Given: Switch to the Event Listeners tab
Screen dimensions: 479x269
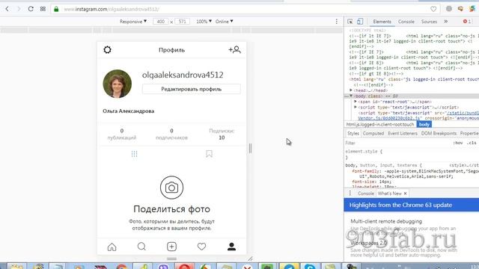Looking at the screenshot, I should click(x=403, y=134).
